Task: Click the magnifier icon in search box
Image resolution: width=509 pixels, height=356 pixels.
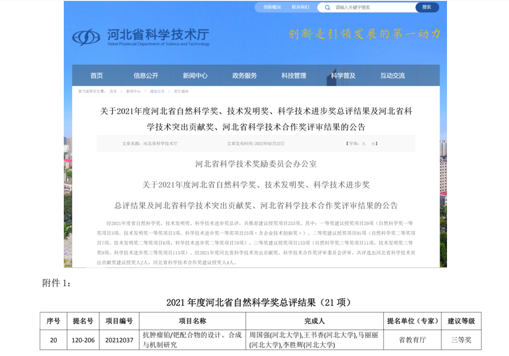Action: point(327,8)
